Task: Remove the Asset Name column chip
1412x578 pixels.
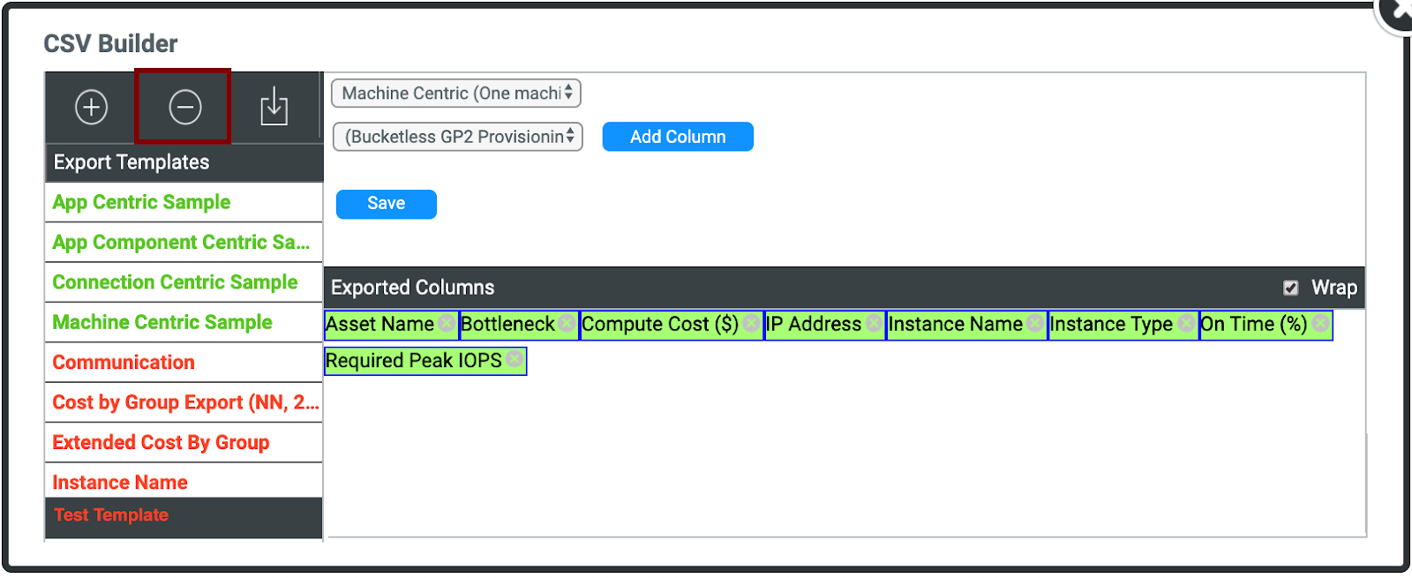Action: [447, 324]
